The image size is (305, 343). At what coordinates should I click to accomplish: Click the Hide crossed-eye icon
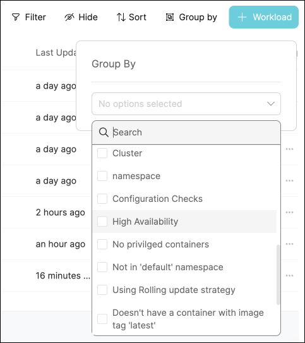(x=69, y=17)
